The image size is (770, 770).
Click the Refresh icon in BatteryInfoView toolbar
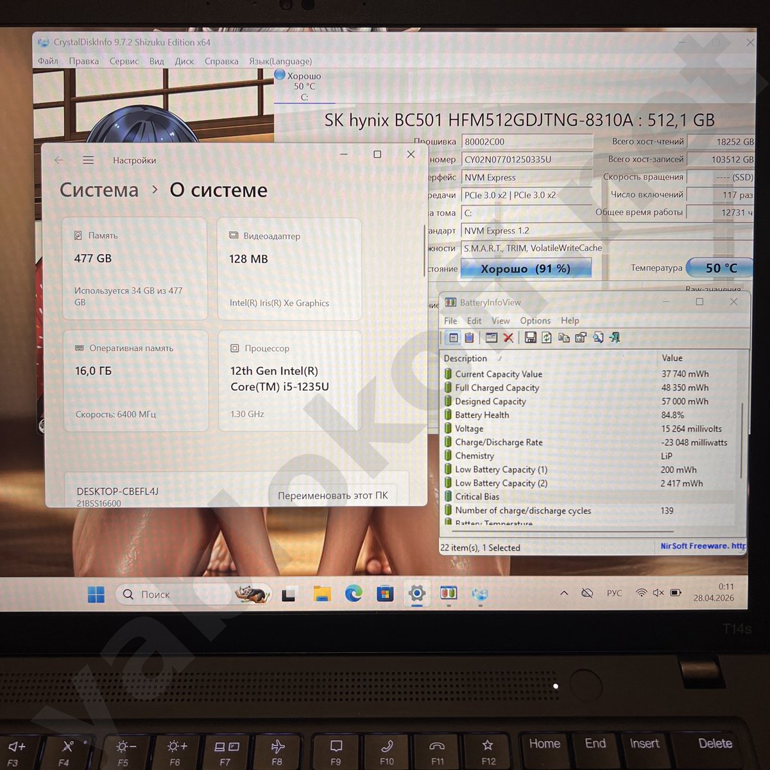pos(547,338)
